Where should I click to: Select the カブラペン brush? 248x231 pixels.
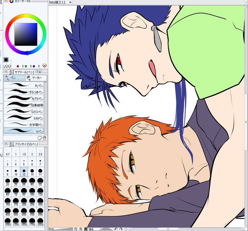[x=24, y=98]
